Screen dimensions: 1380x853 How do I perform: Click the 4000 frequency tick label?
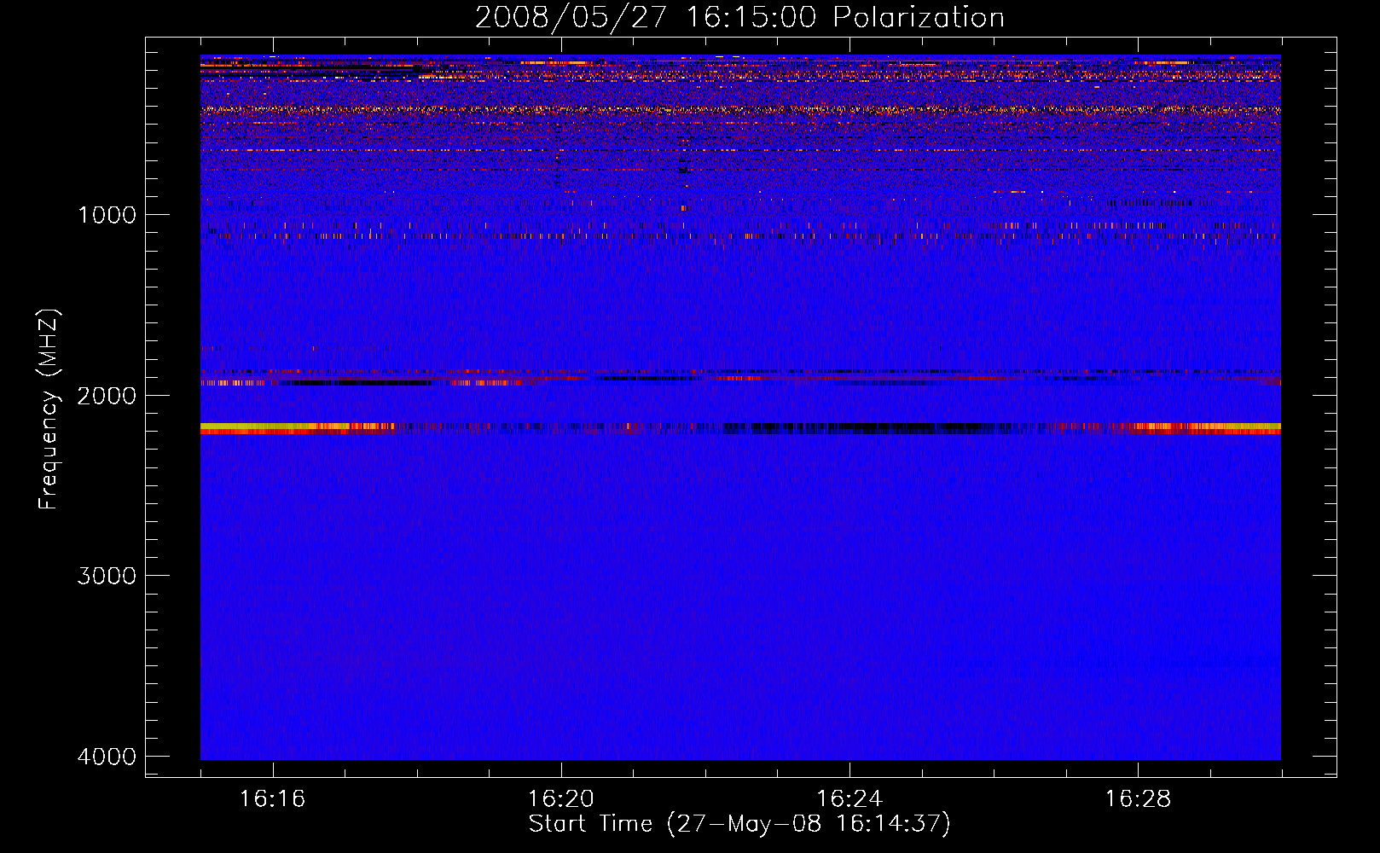click(x=107, y=757)
